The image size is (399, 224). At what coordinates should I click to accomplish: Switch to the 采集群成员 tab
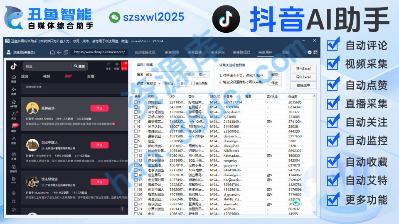[x=241, y=52]
